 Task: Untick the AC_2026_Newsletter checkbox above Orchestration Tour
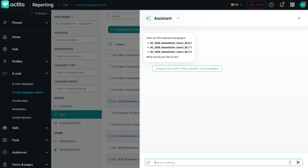tap(110, 101)
